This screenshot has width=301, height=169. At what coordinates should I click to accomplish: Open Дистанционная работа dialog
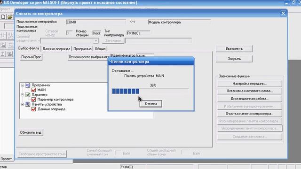[250, 99]
